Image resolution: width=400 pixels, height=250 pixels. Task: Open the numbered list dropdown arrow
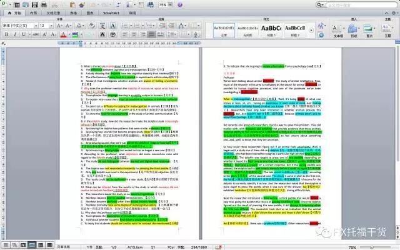click(x=143, y=26)
